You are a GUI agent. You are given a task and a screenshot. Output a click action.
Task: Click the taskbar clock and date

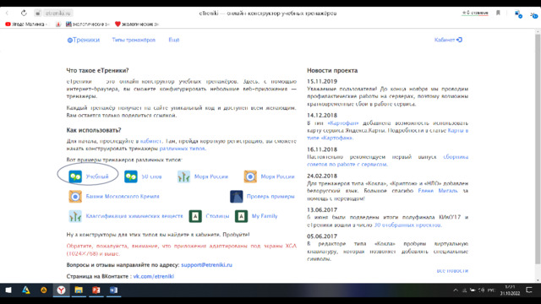tap(510, 290)
